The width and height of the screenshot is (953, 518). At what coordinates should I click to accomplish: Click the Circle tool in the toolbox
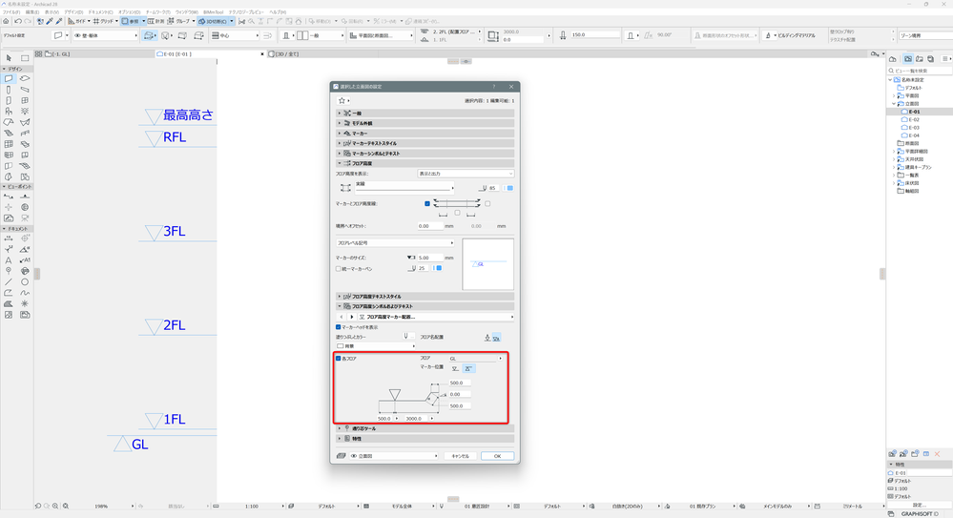[25, 282]
